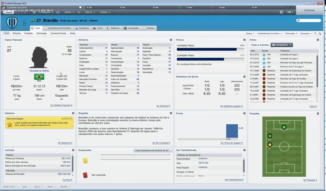Open Forma panel options circle
The width and height of the screenshot is (326, 191).
[x=244, y=113]
